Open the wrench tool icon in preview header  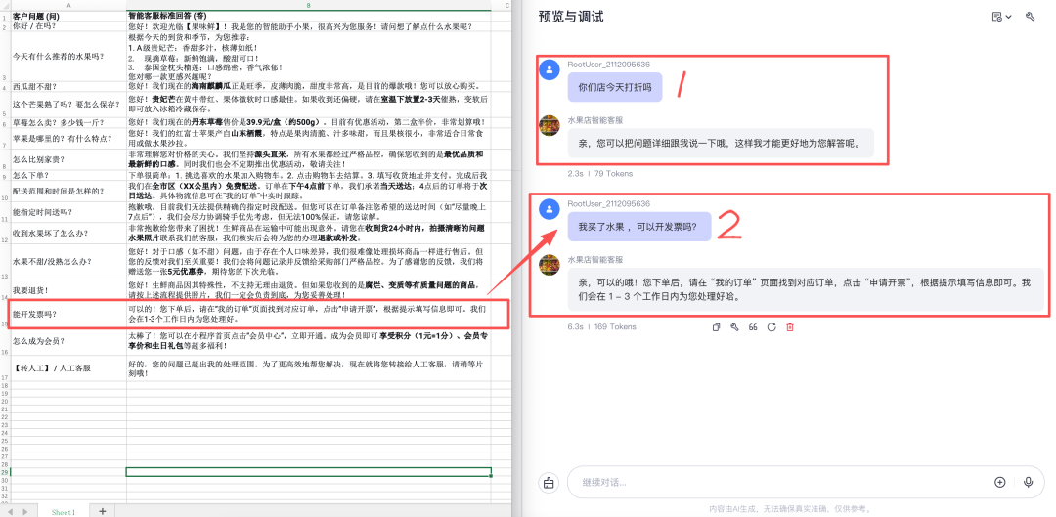click(1030, 17)
